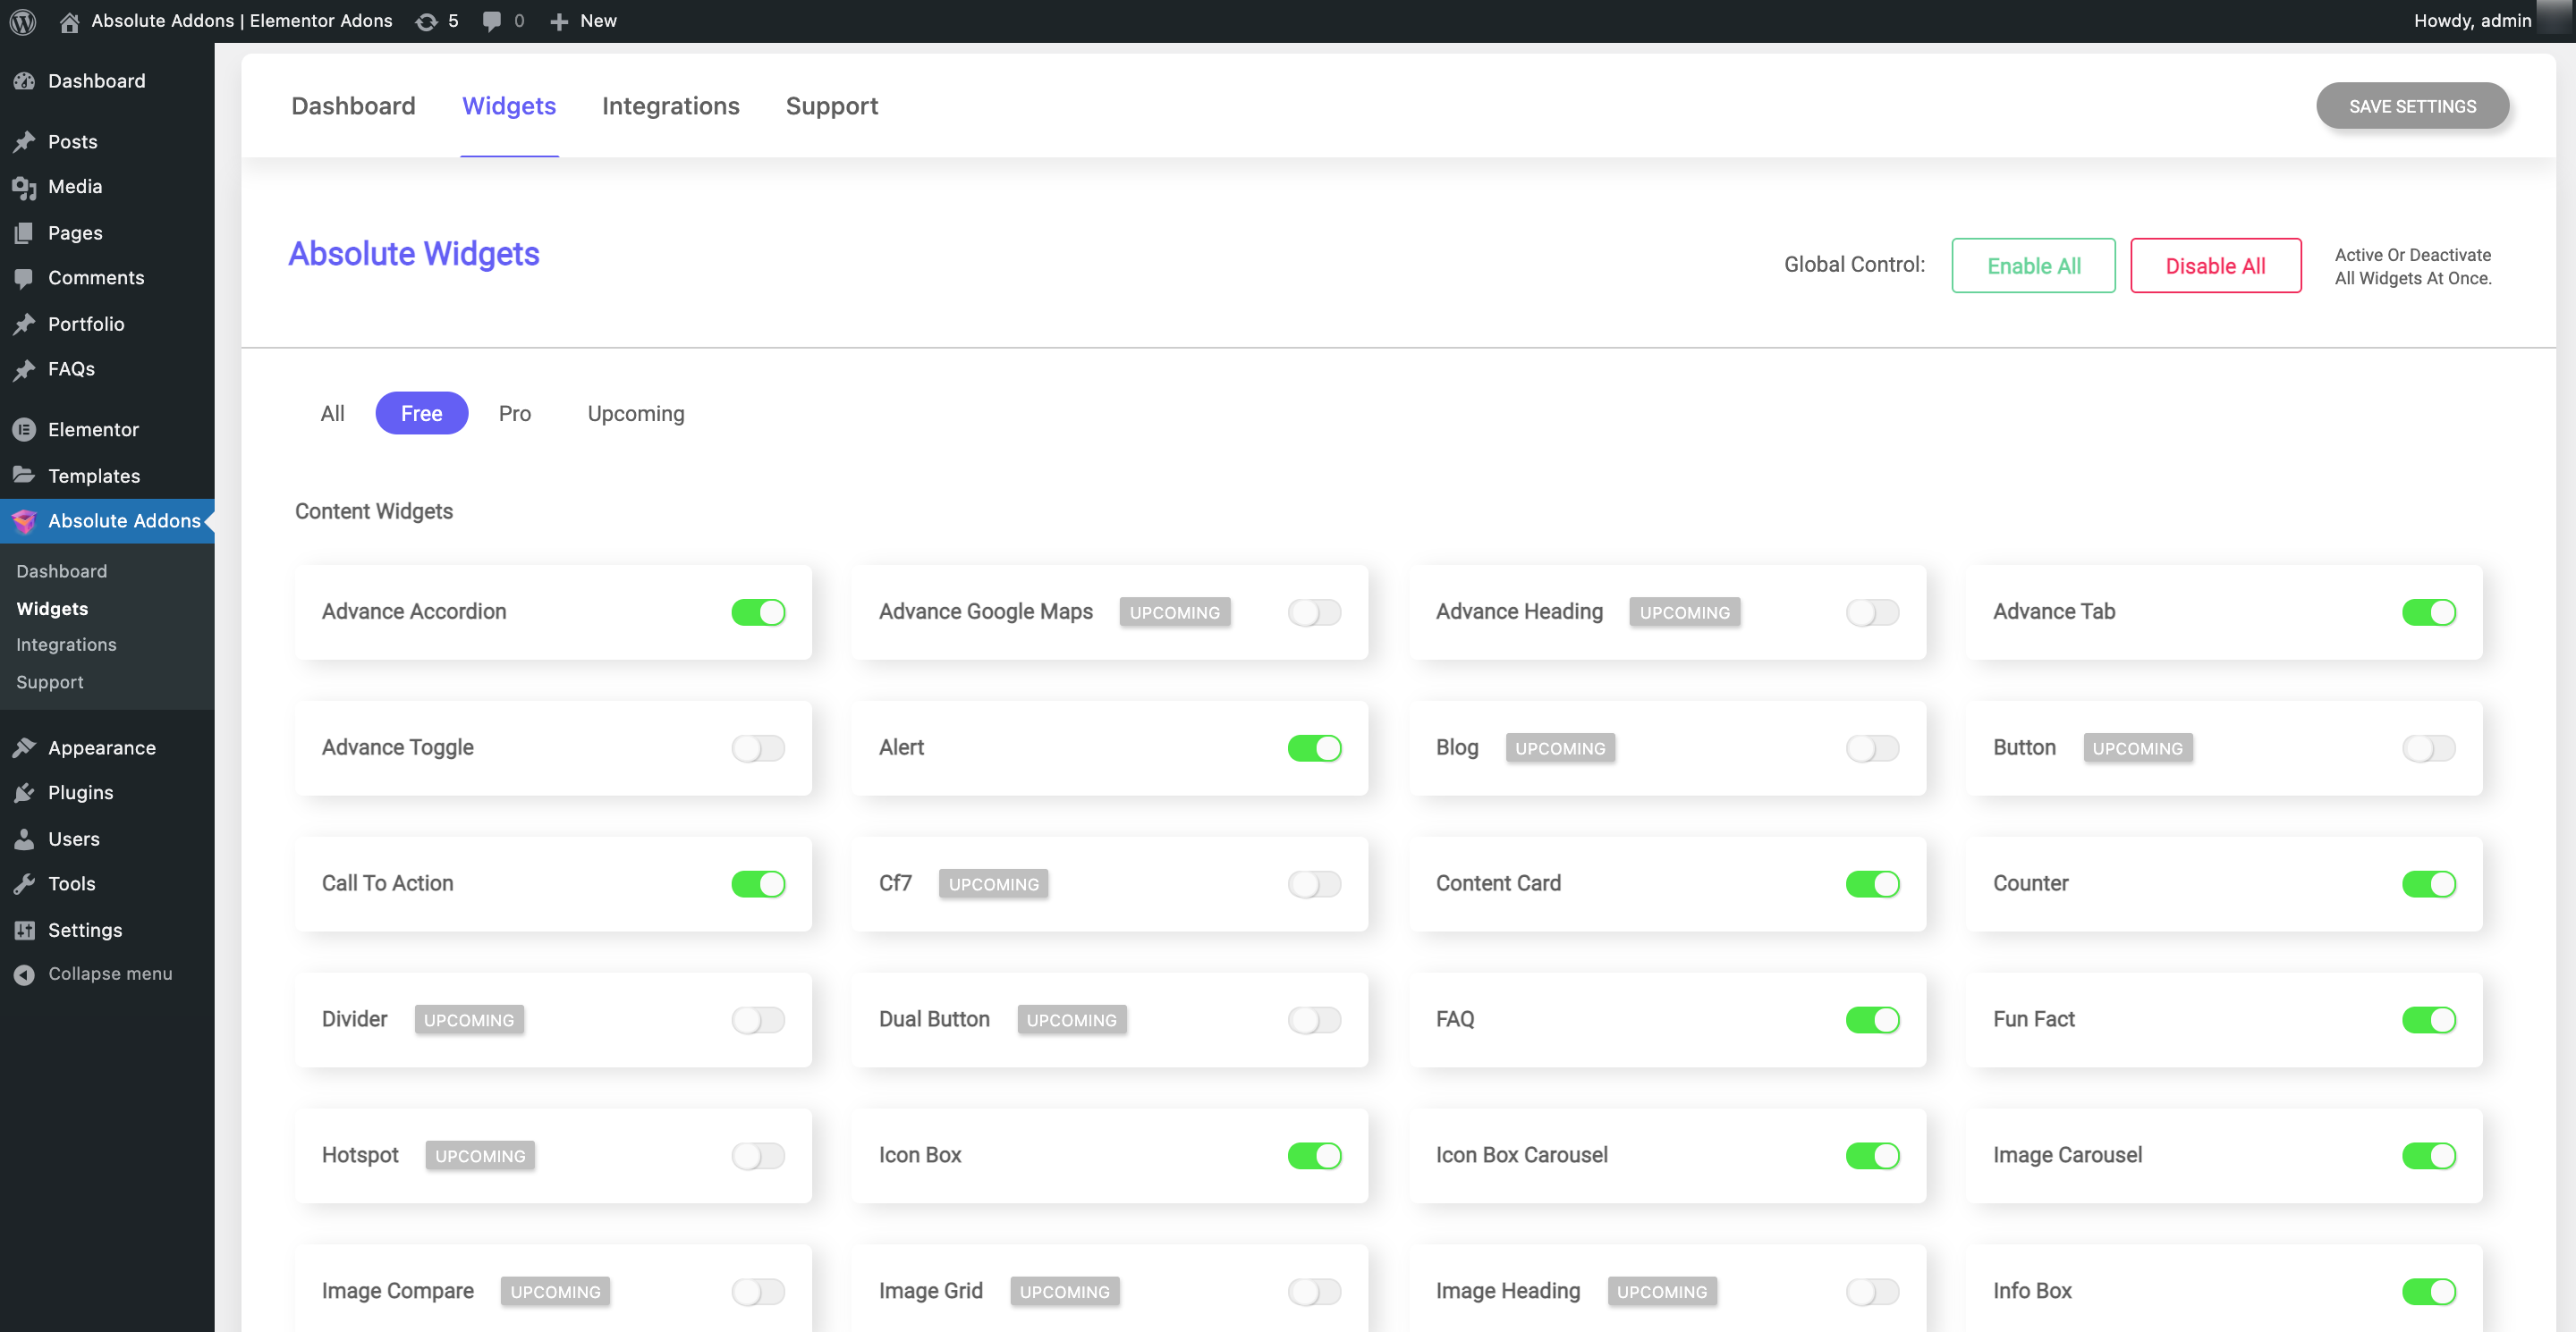Click the Dashboard gauge icon in sidebar
The width and height of the screenshot is (2576, 1332).
tap(24, 81)
